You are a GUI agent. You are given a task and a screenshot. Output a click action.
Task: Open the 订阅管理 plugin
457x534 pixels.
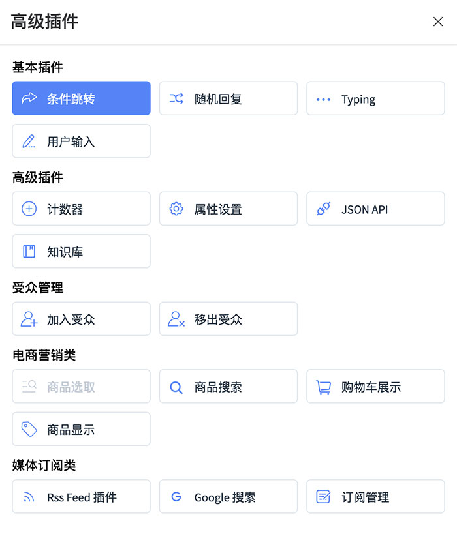pyautogui.click(x=375, y=497)
